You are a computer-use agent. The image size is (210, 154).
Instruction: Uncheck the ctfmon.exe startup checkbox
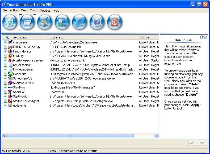pos(5,42)
